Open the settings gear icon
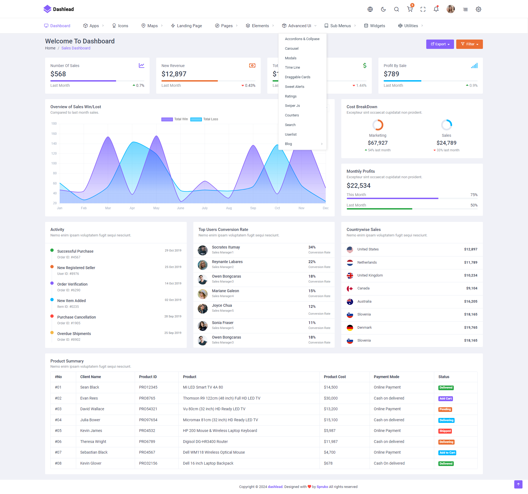The width and height of the screenshot is (528, 494). click(x=479, y=9)
